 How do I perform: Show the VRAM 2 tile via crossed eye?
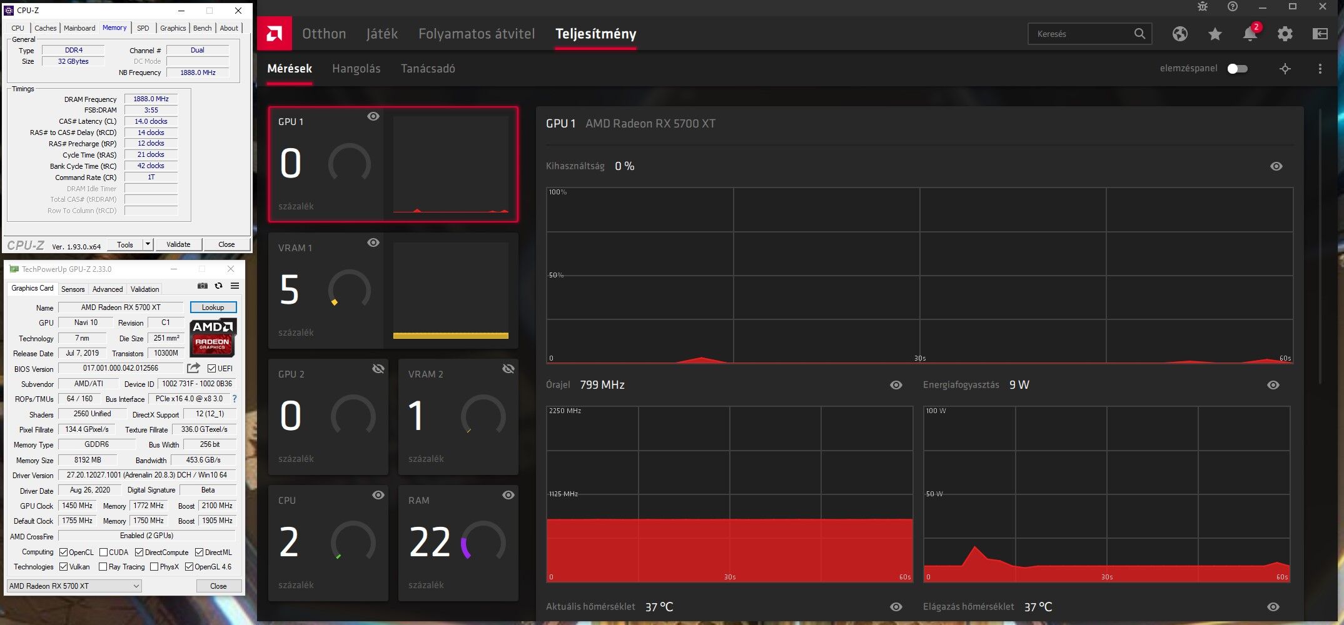(x=508, y=369)
